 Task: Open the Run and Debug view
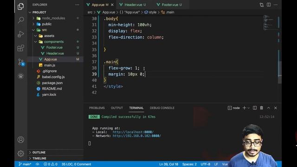[20, 34]
